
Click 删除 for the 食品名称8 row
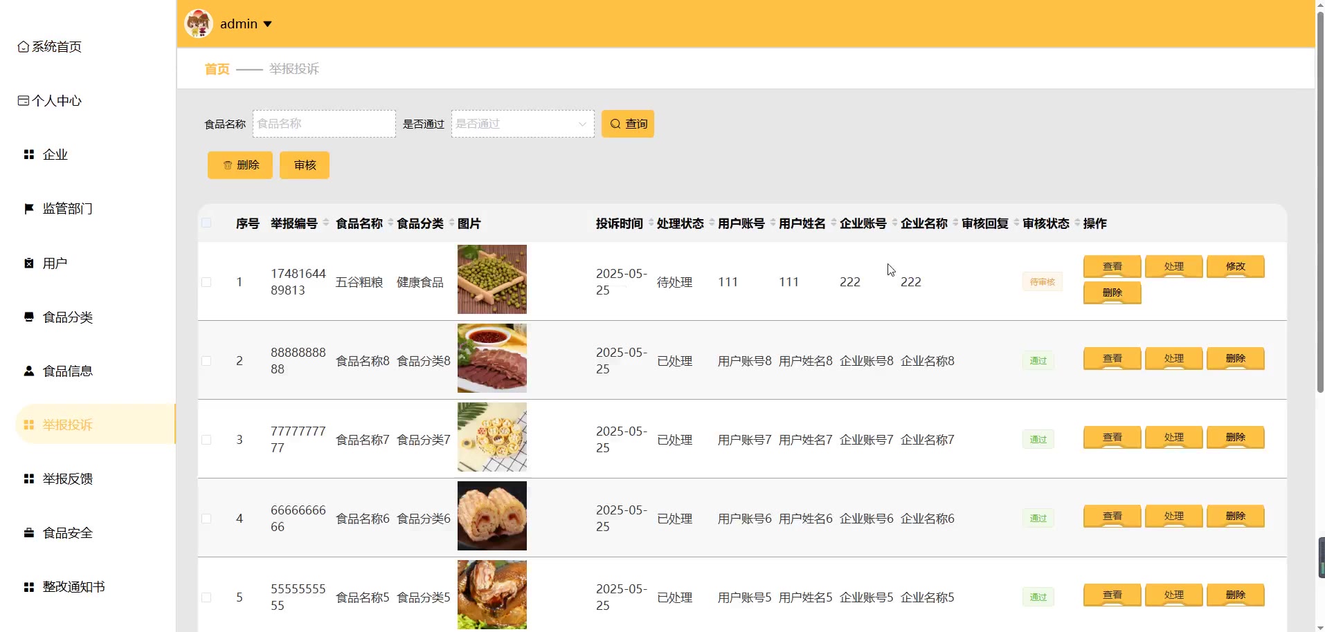click(1236, 358)
